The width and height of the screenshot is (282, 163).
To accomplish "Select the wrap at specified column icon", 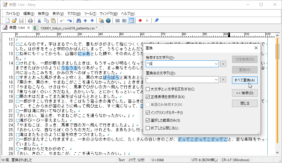I will [124, 21].
